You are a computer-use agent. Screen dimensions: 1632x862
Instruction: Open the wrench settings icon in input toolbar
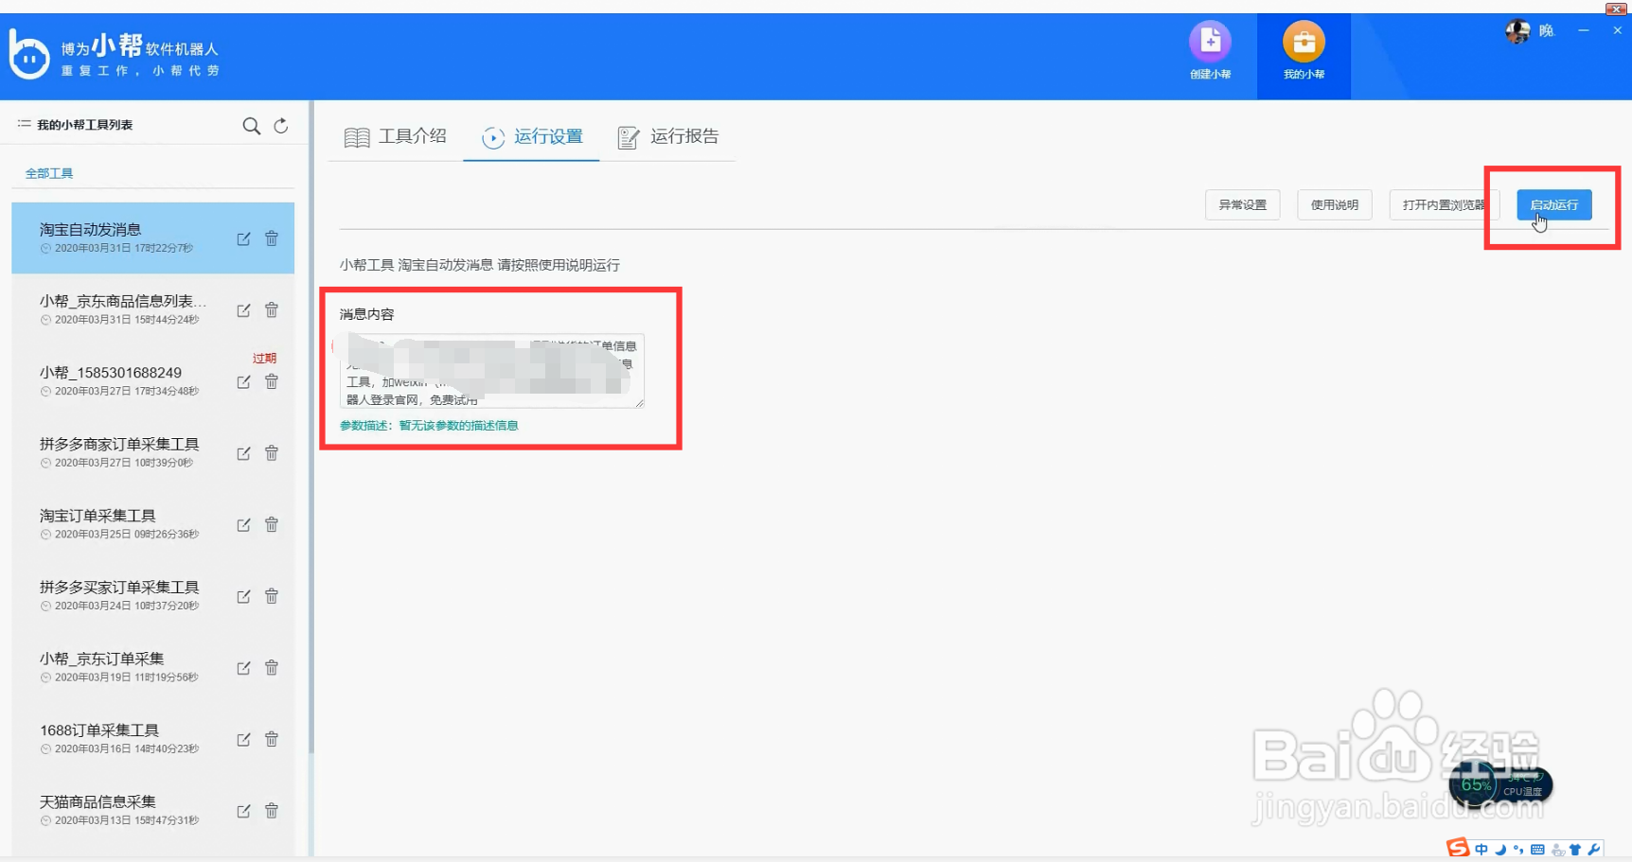click(x=1594, y=849)
